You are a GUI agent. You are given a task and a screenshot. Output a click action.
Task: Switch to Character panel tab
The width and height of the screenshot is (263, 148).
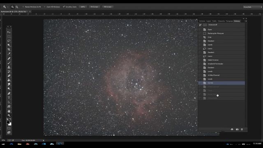click(221, 21)
